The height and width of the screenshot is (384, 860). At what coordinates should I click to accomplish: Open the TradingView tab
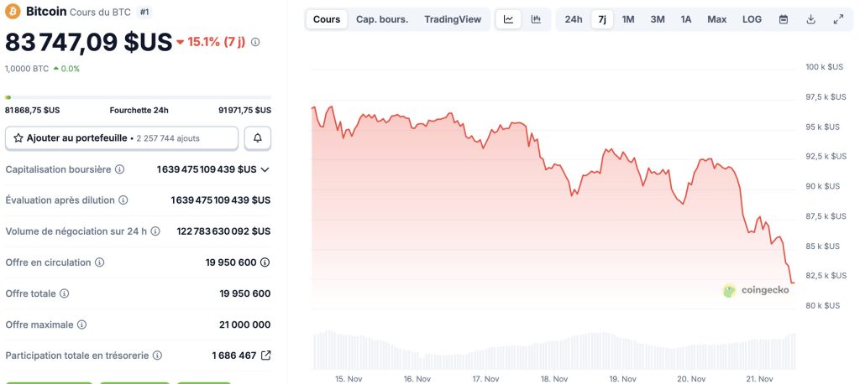(x=453, y=19)
